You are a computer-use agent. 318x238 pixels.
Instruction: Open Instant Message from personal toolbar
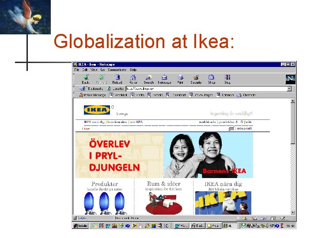coord(92,95)
